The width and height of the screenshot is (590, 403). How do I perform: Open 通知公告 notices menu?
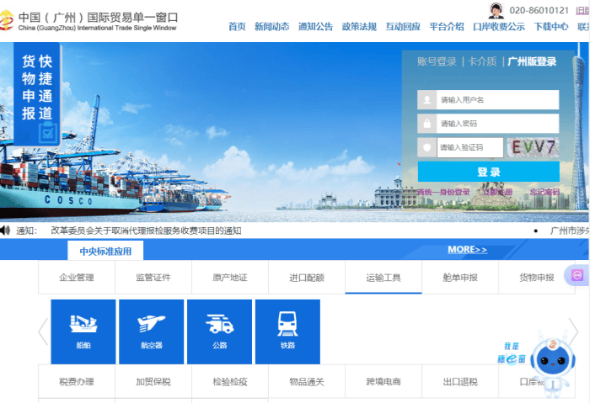point(315,27)
